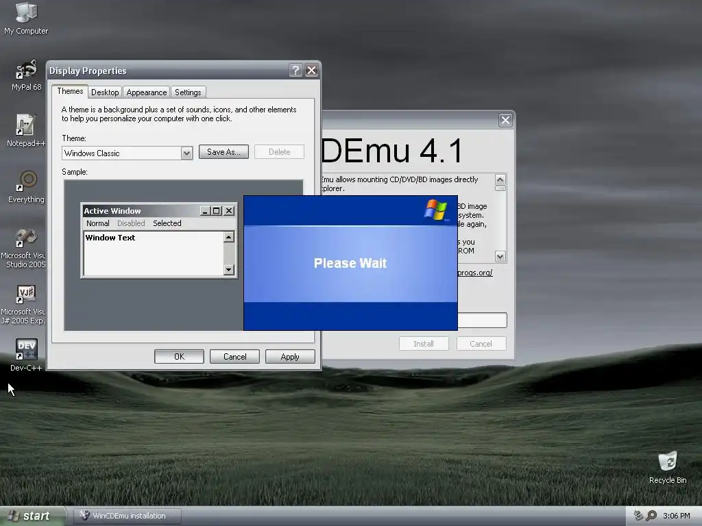Switch to the Desktop tab
Screen dimensions: 702x526
tap(105, 92)
